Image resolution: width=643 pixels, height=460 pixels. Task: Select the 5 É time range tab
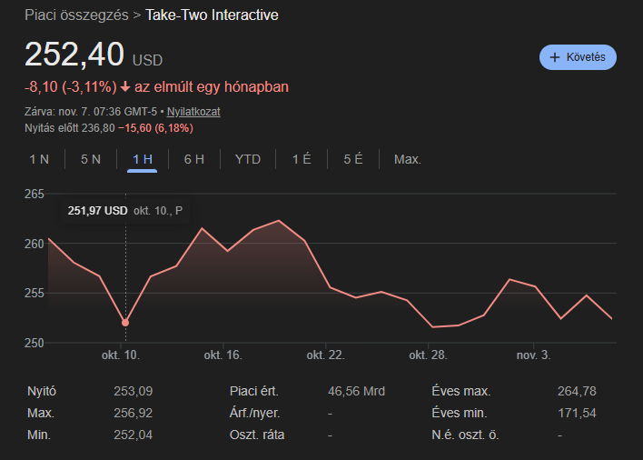[353, 159]
